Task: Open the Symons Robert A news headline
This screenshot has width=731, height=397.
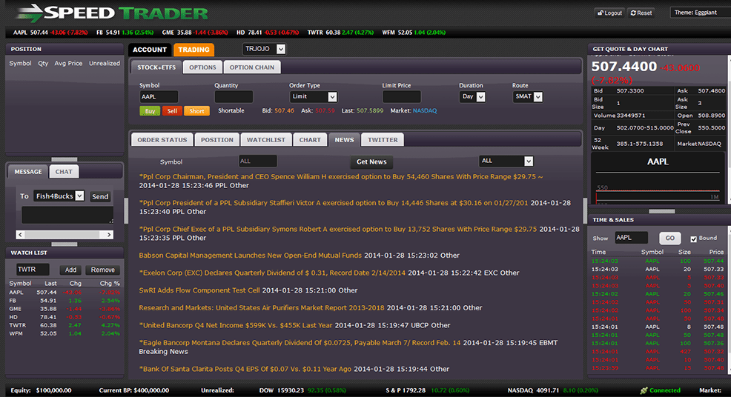Action: click(x=338, y=229)
